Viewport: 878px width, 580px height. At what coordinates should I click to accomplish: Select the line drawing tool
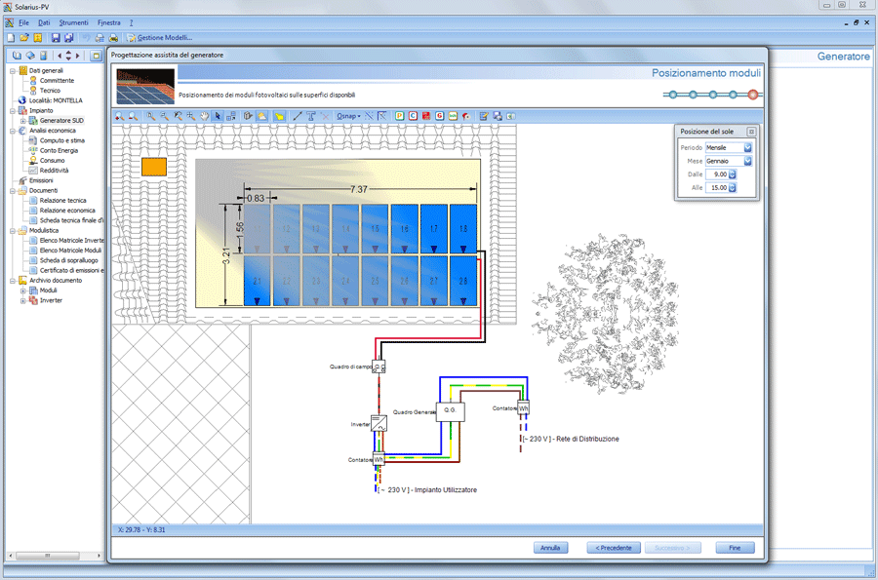[297, 116]
